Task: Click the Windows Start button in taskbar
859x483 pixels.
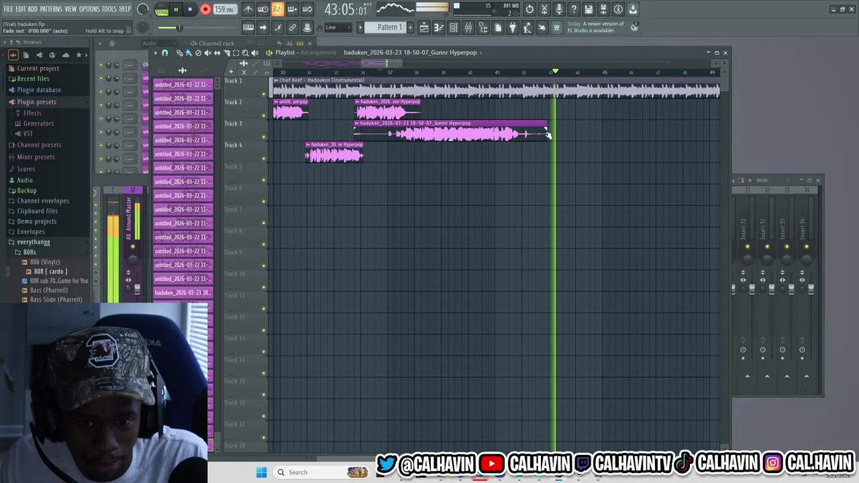Action: pos(261,472)
